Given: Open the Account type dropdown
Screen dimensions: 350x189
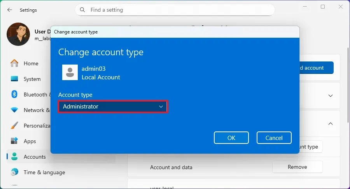Looking at the screenshot, I should coord(113,107).
